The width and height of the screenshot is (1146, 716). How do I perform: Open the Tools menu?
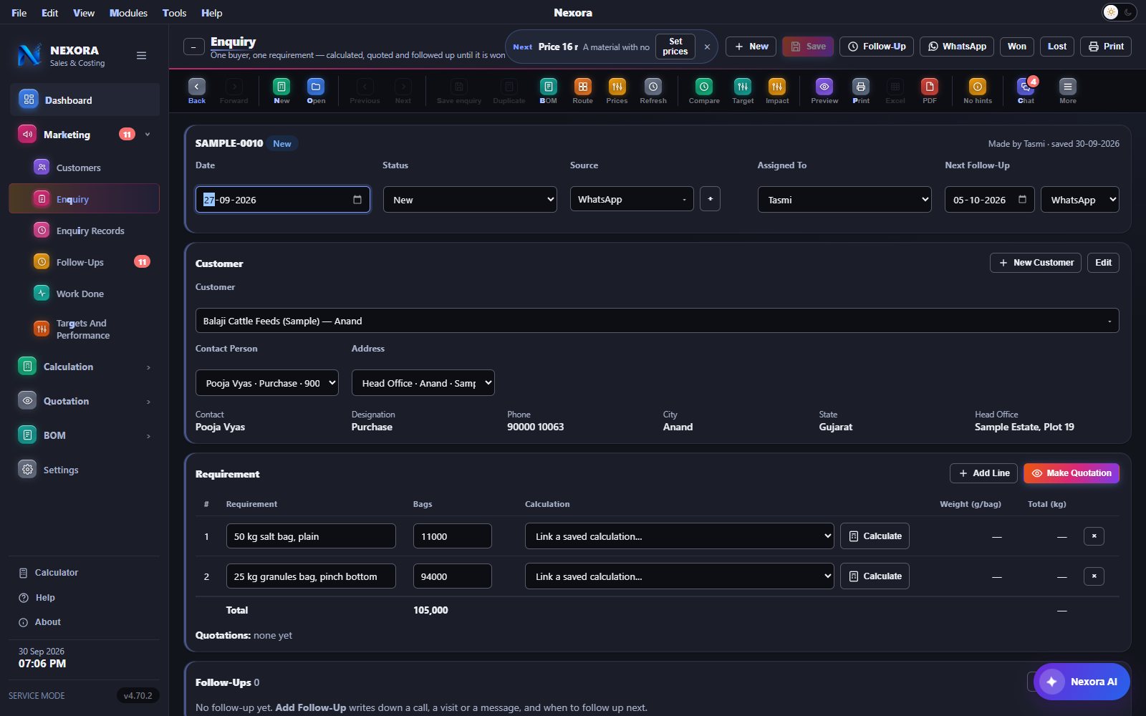click(174, 13)
